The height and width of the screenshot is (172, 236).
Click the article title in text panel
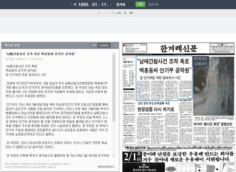pos(41,54)
